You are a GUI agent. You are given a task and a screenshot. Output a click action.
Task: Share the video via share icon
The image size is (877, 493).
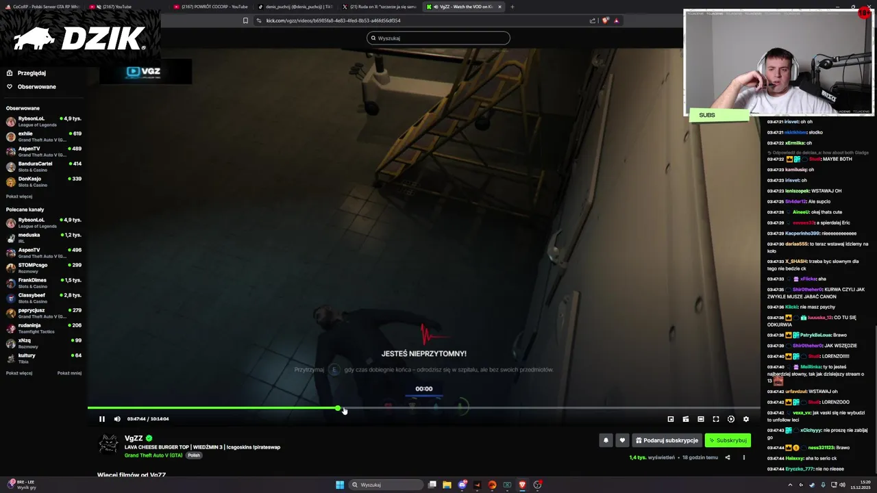pos(728,457)
